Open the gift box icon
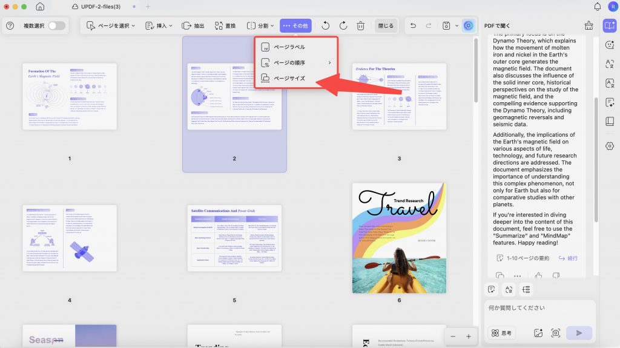This screenshot has width=620, height=348. (589, 25)
